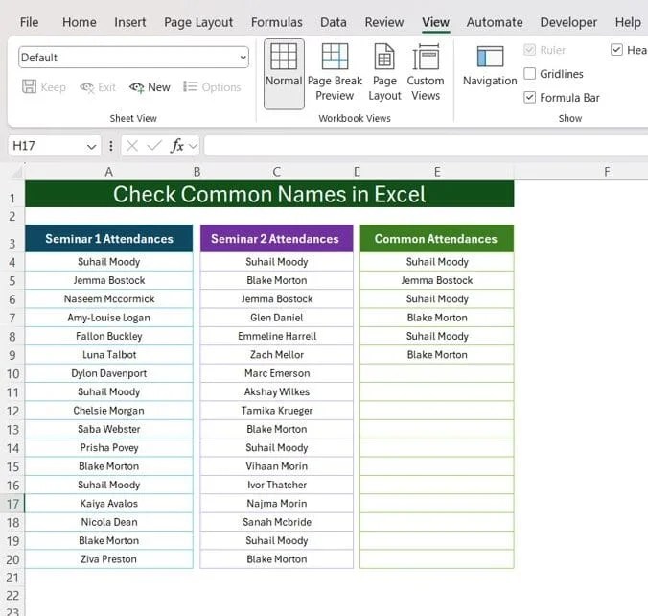Viewport: 648px width, 616px height.
Task: Select column A header
Action: [108, 172]
